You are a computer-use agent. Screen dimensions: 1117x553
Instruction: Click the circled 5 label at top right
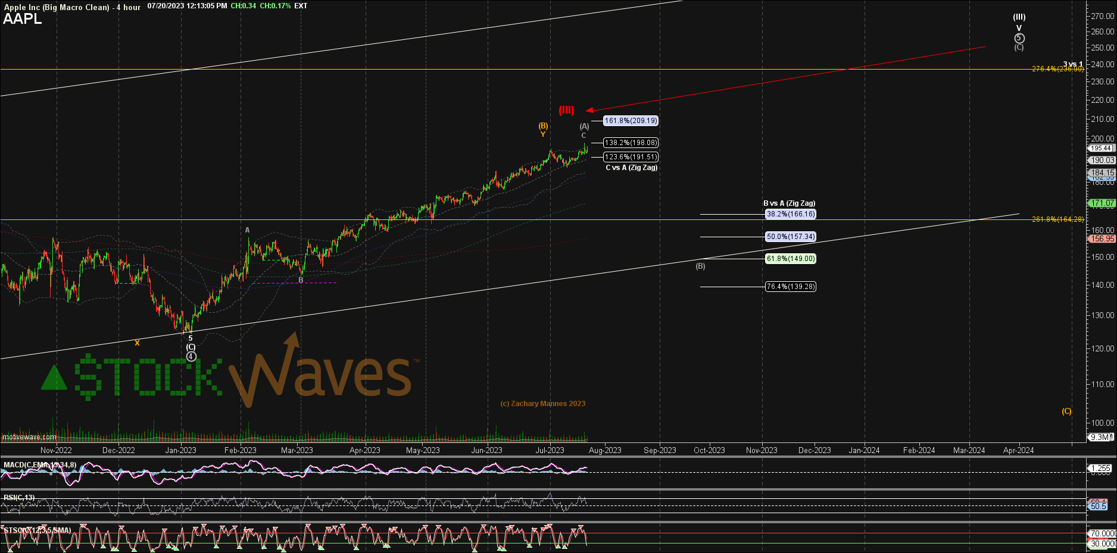tap(1019, 38)
